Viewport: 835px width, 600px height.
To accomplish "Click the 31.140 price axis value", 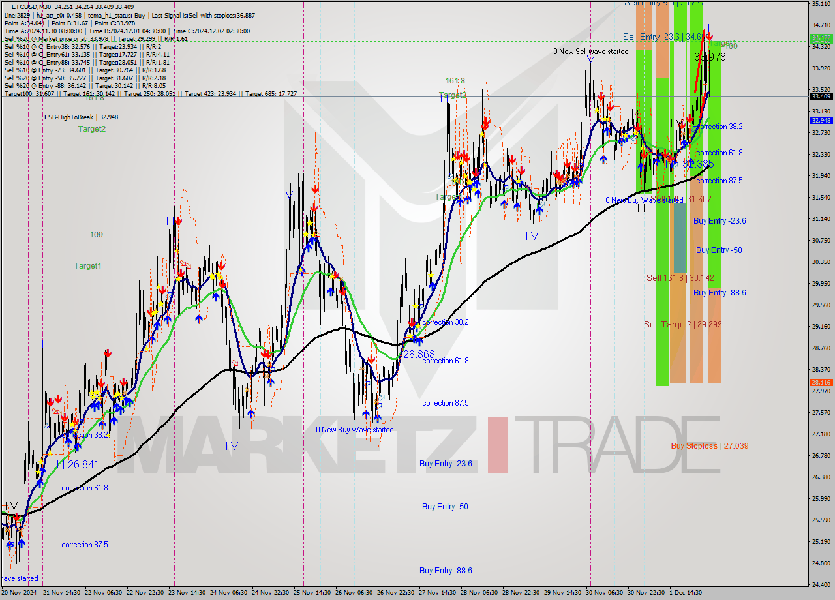I will tap(821, 219).
